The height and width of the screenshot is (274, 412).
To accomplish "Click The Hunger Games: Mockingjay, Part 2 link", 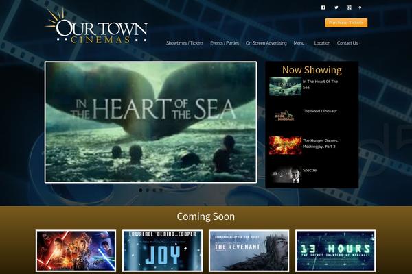I will (x=320, y=143).
